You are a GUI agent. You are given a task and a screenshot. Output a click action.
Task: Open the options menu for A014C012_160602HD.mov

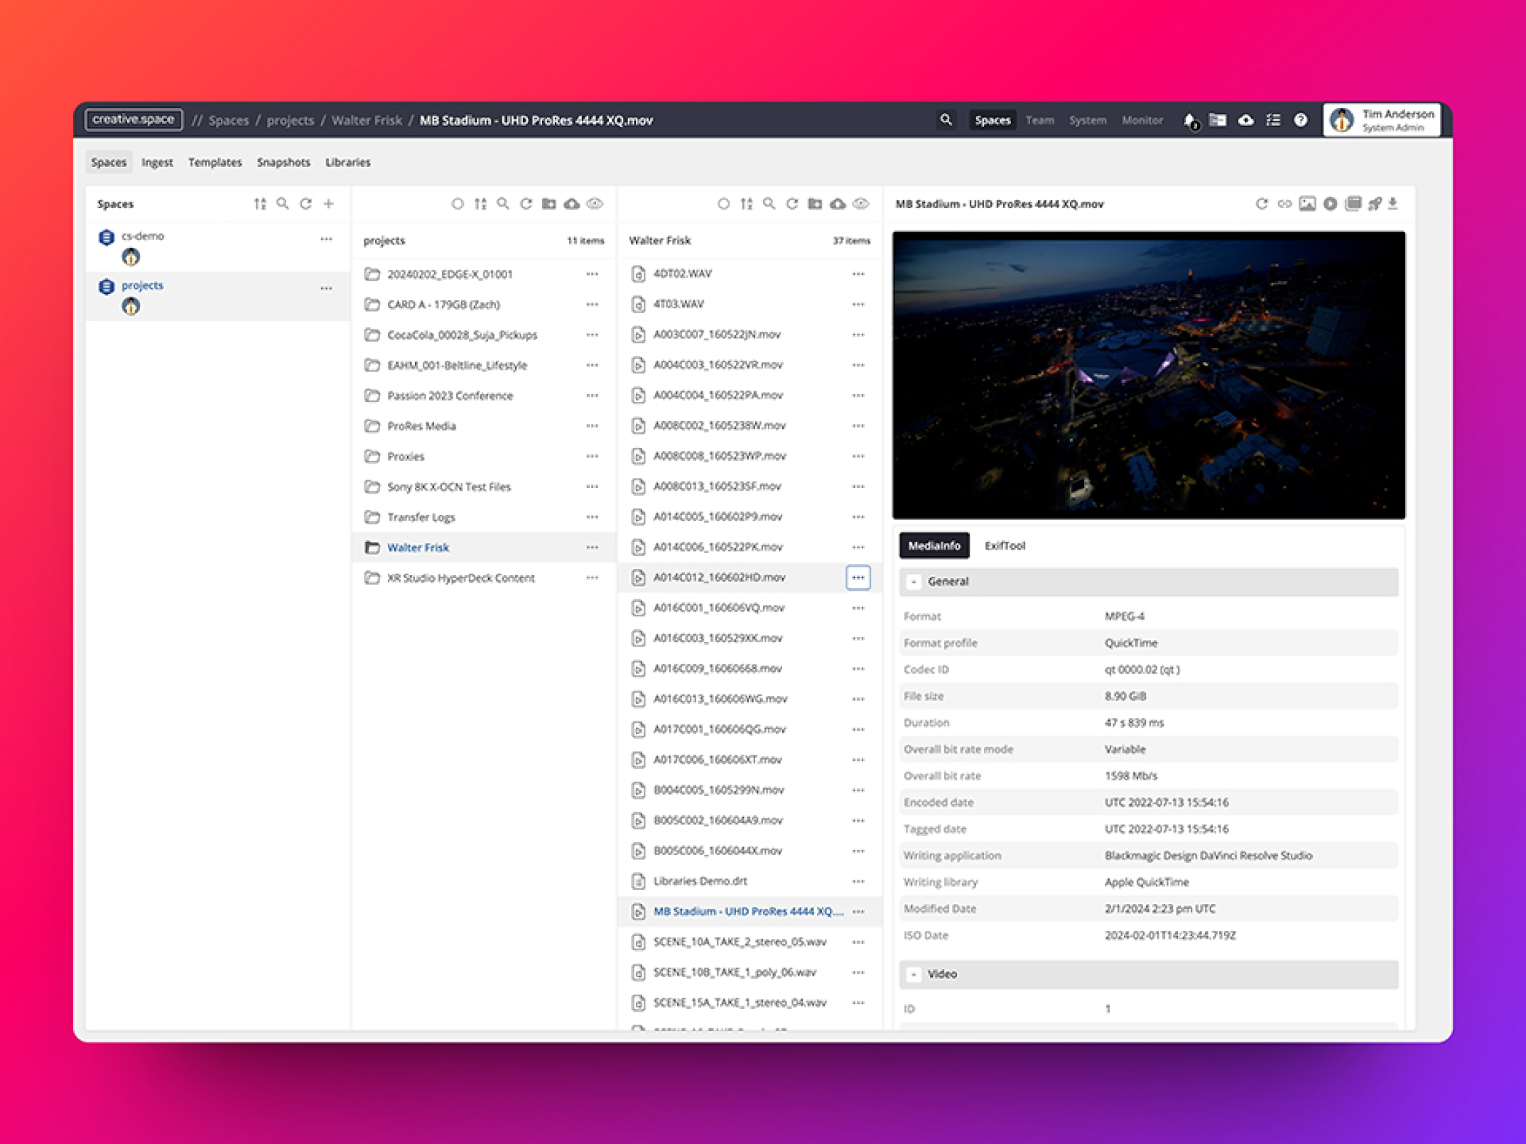coord(858,578)
